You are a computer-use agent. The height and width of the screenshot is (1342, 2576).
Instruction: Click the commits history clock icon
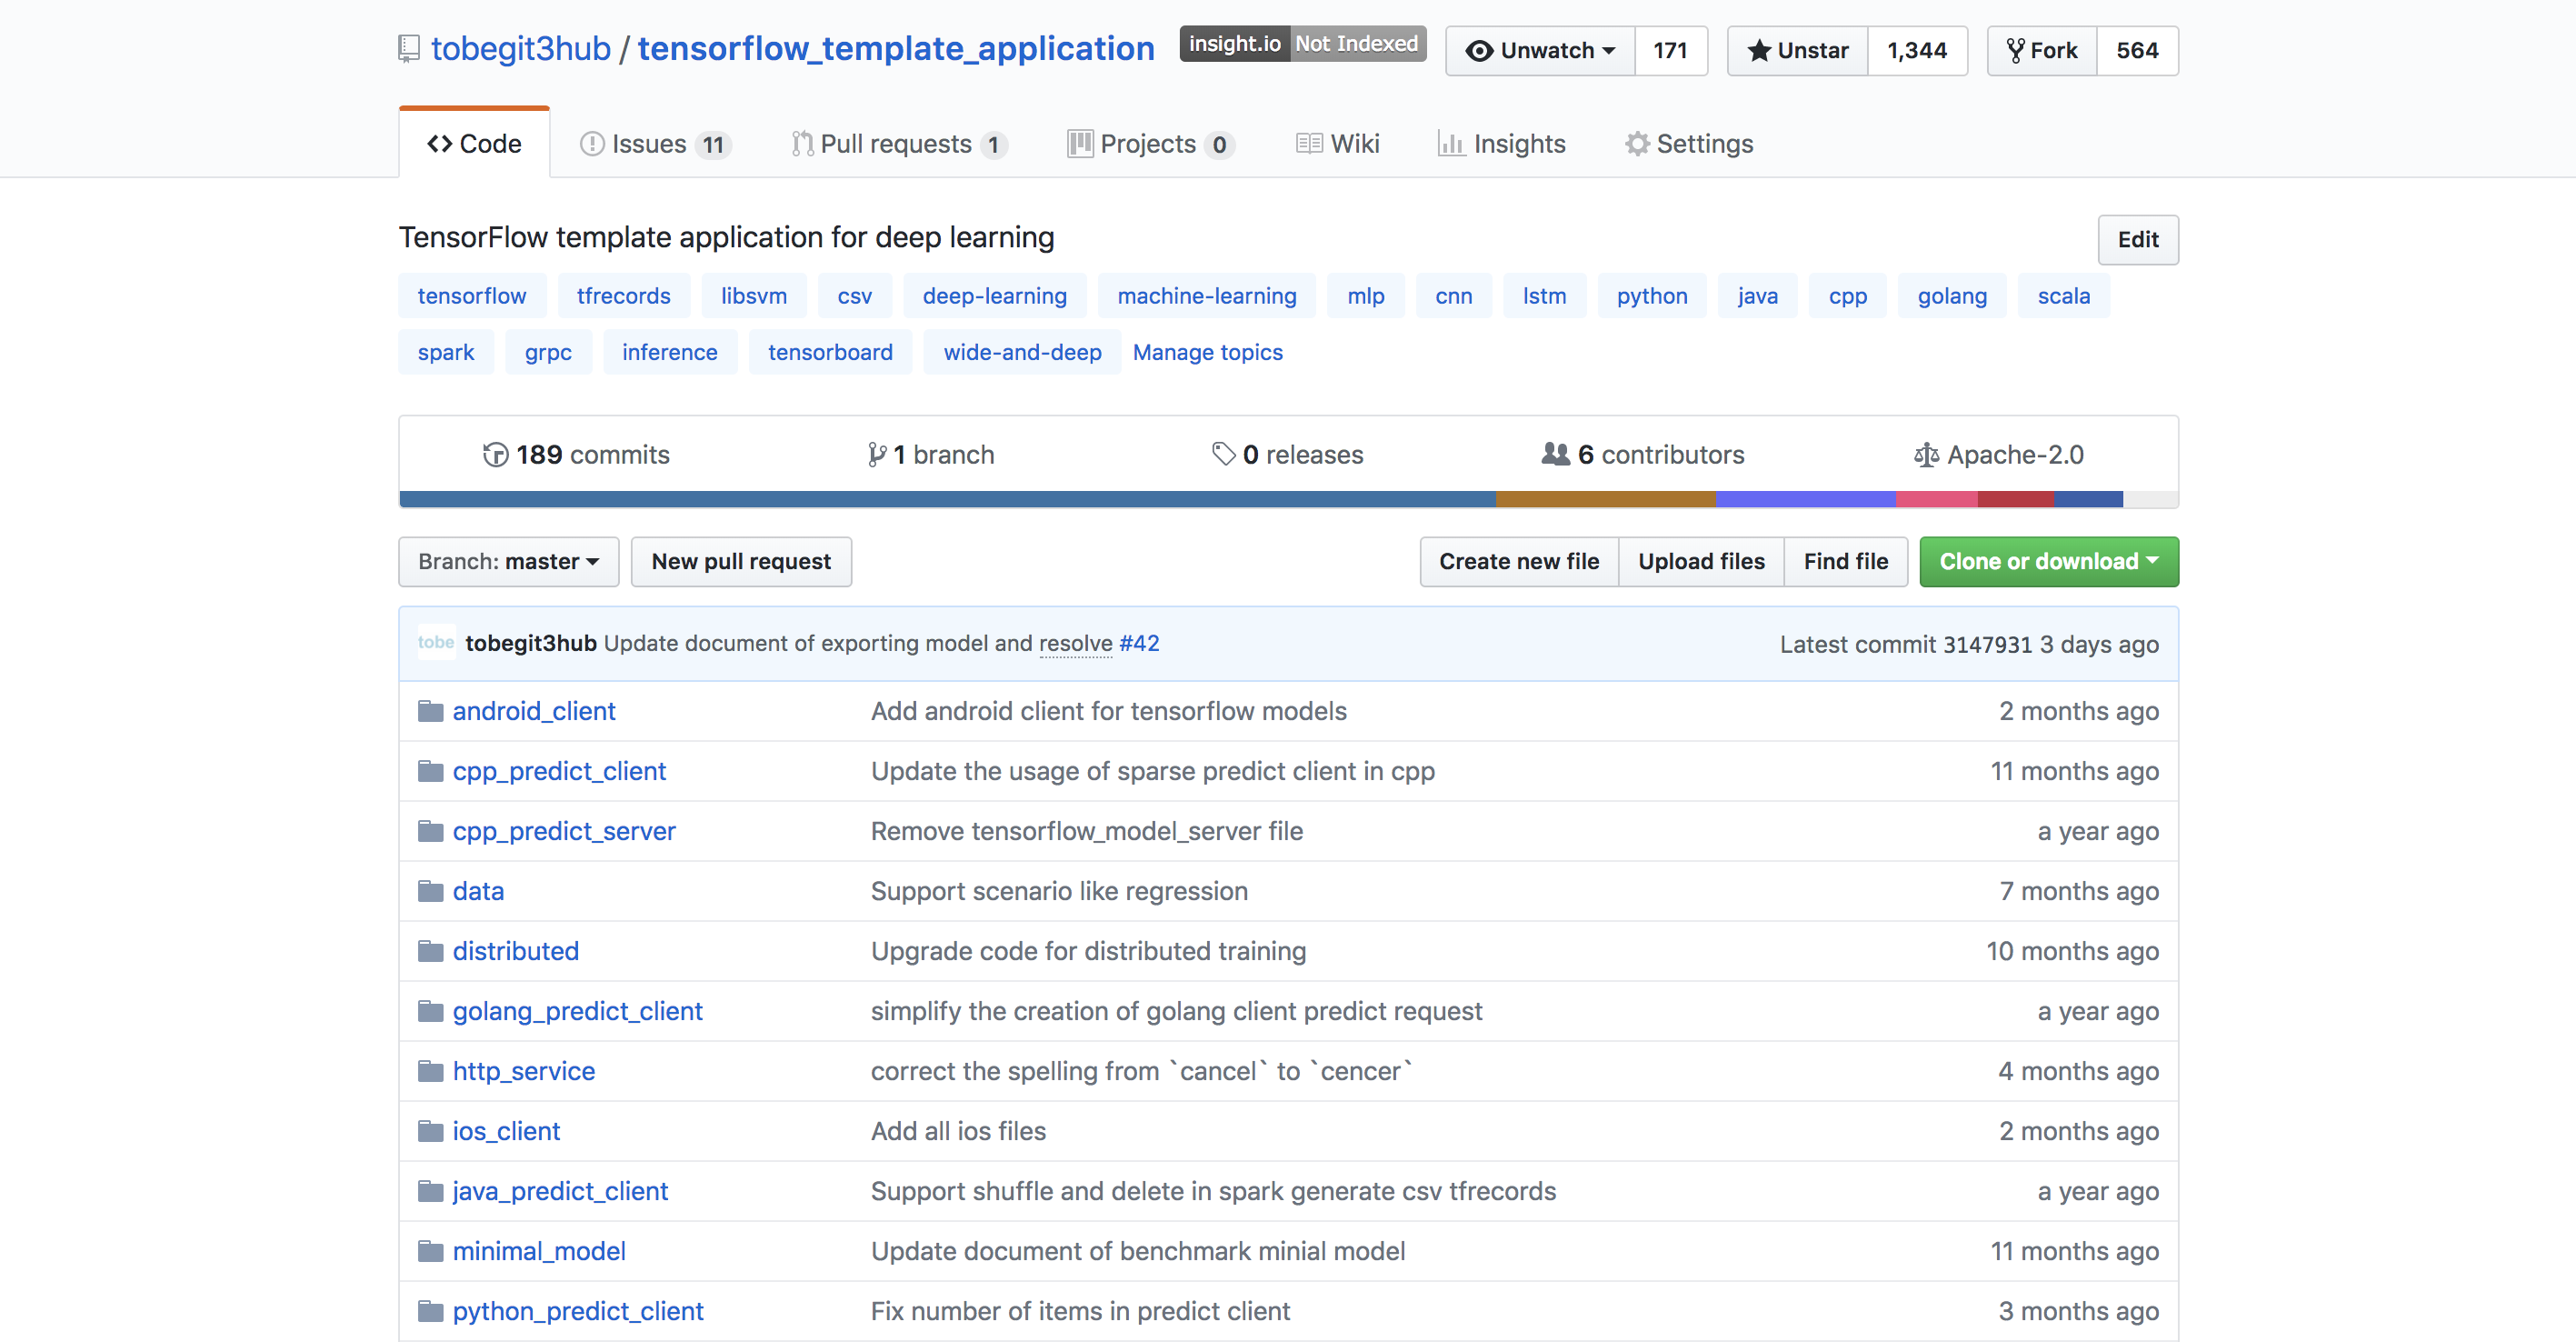pos(495,455)
